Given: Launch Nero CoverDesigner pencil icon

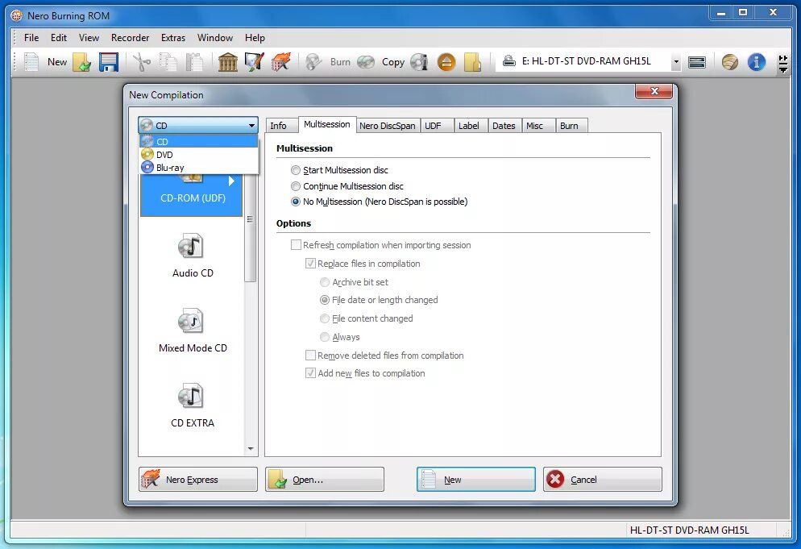Looking at the screenshot, I should [x=255, y=62].
